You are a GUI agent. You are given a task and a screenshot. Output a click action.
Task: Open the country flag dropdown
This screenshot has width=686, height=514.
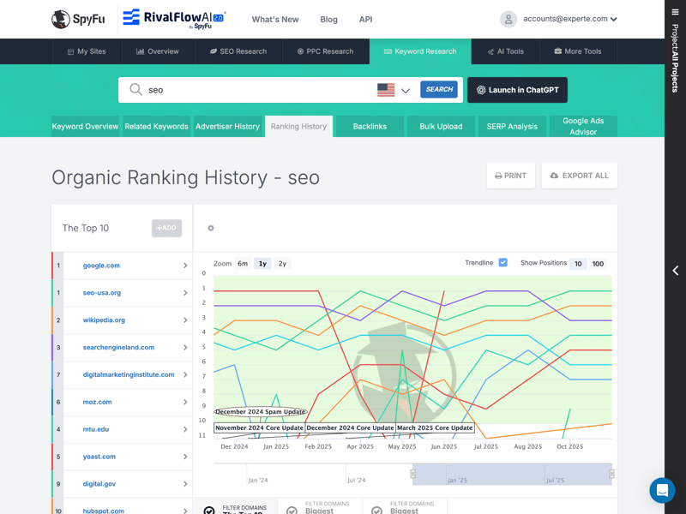point(394,90)
